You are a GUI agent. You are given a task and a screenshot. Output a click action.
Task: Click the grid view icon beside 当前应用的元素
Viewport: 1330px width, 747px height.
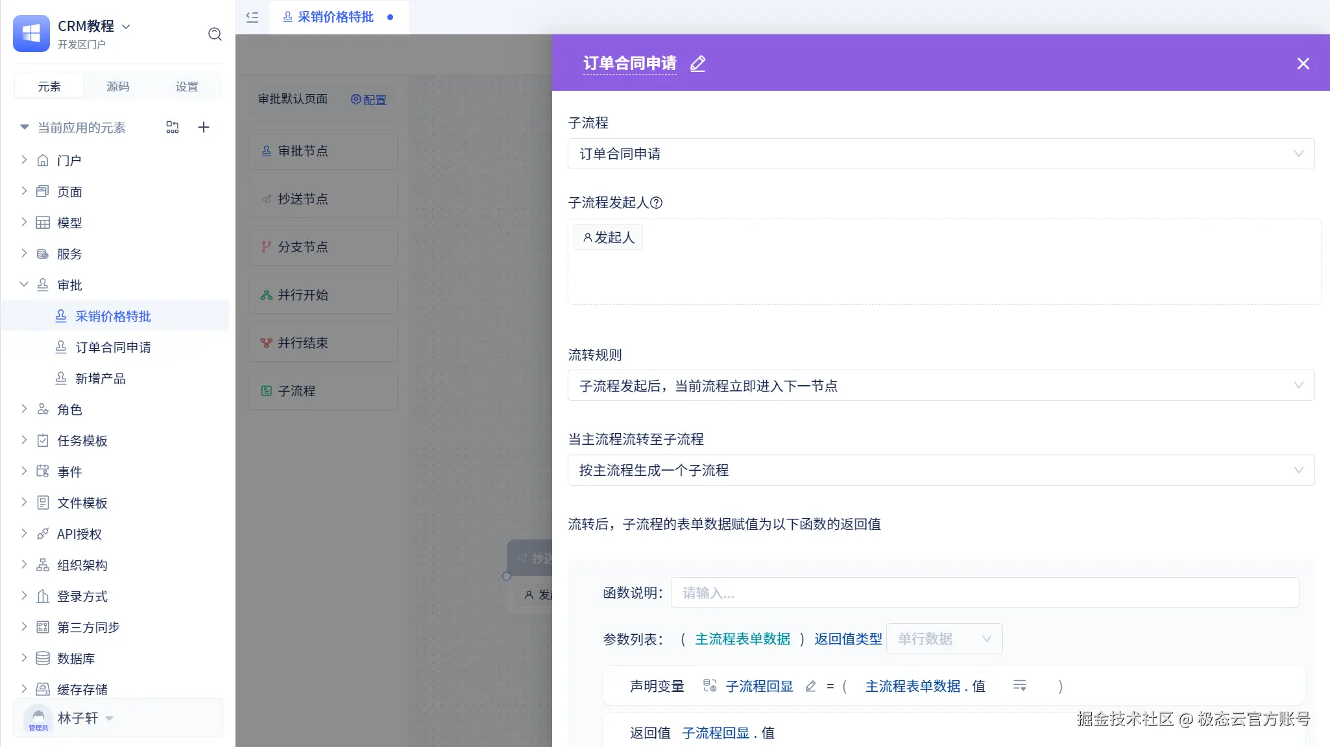(x=173, y=127)
